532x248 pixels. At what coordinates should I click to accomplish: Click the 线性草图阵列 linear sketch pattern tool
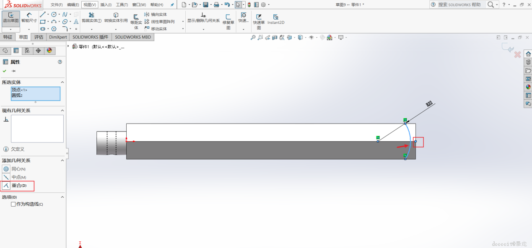(x=159, y=22)
